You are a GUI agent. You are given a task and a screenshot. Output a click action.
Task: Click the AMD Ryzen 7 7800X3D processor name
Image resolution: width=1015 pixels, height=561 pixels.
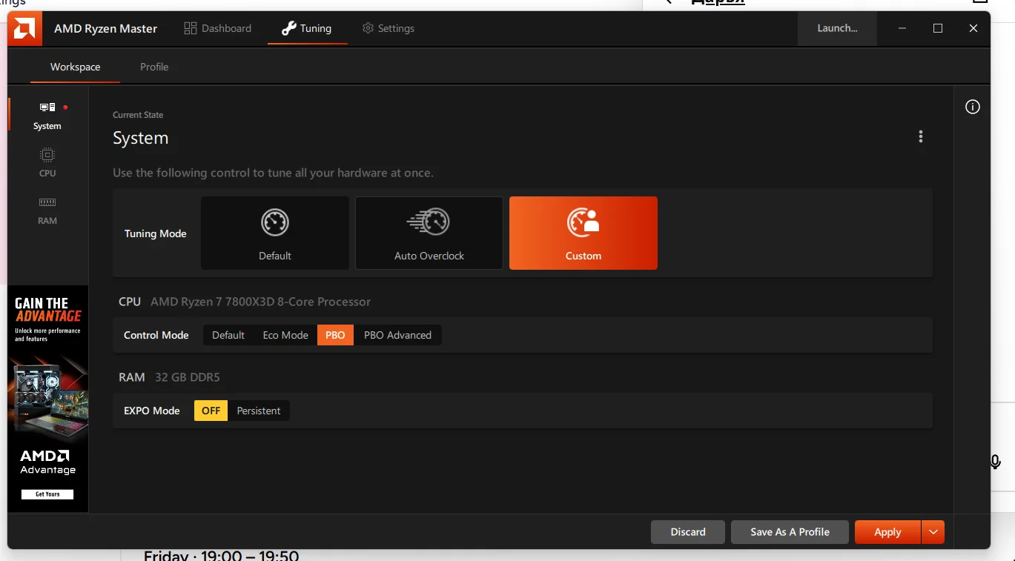(x=260, y=302)
